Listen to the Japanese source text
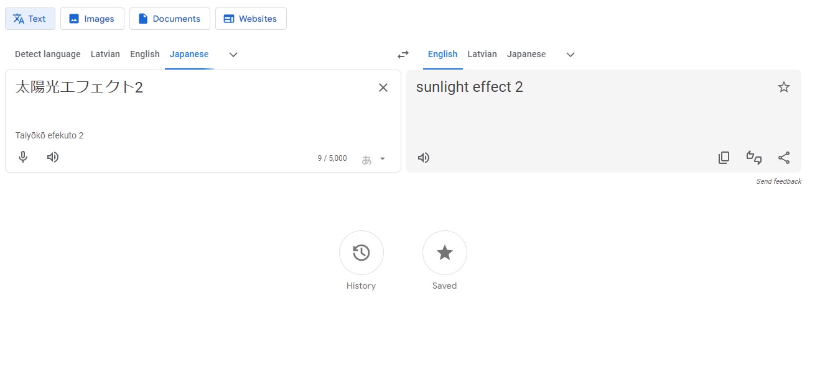The image size is (825, 370). [53, 157]
